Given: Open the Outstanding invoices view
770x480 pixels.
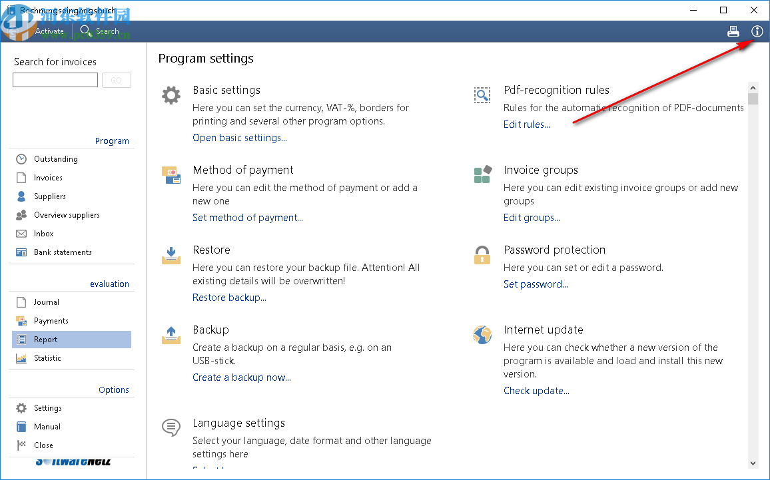Looking at the screenshot, I should click(x=56, y=159).
